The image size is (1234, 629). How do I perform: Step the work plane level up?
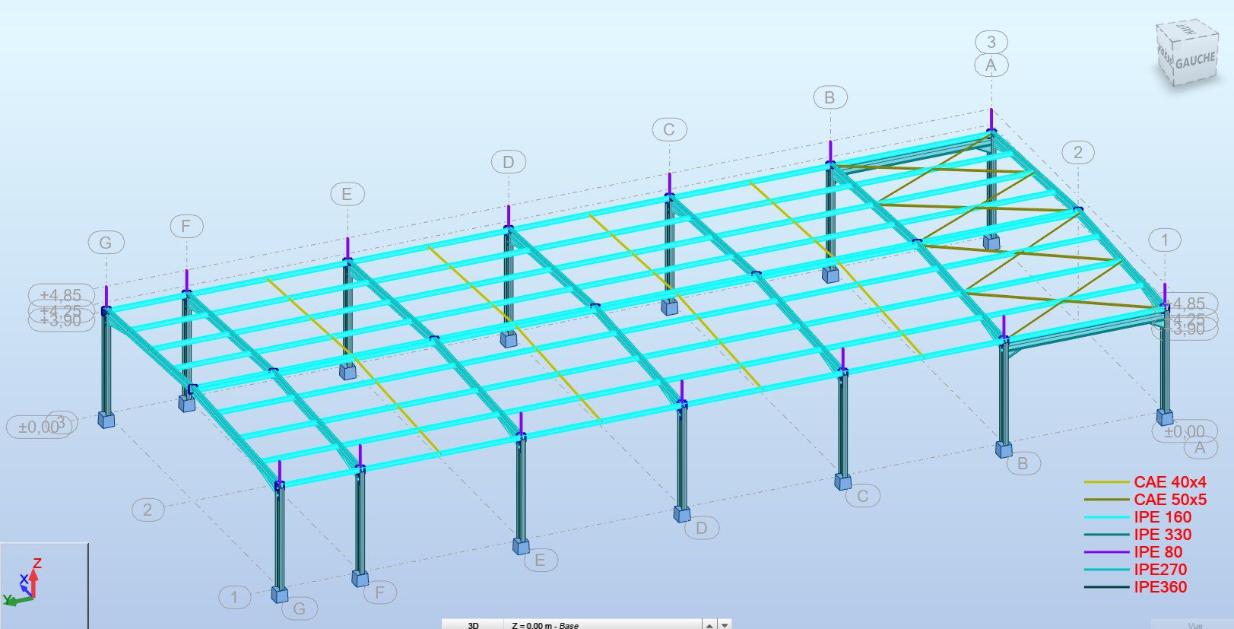coord(709,624)
